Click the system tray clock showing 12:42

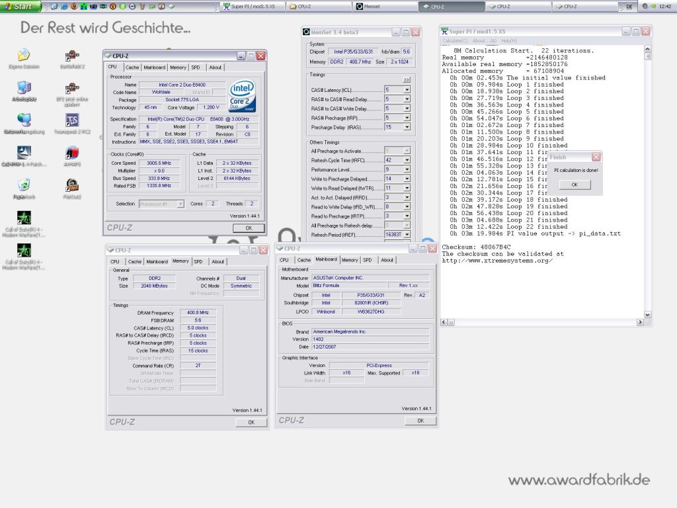click(665, 7)
